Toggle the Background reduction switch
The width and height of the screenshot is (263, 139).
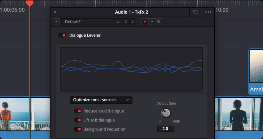click(x=78, y=129)
